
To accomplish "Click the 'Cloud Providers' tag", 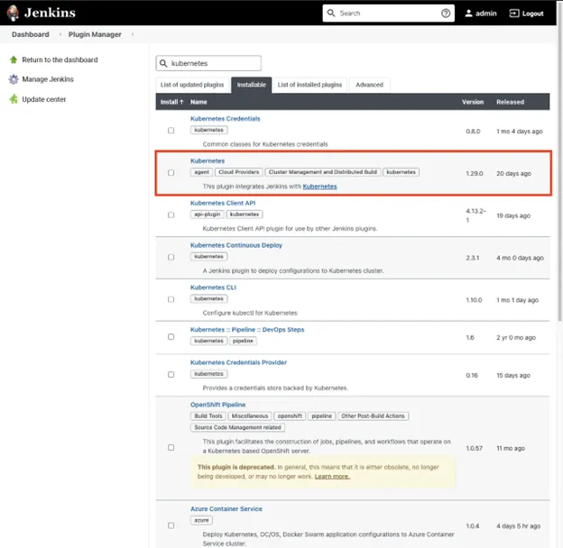I will [x=239, y=172].
